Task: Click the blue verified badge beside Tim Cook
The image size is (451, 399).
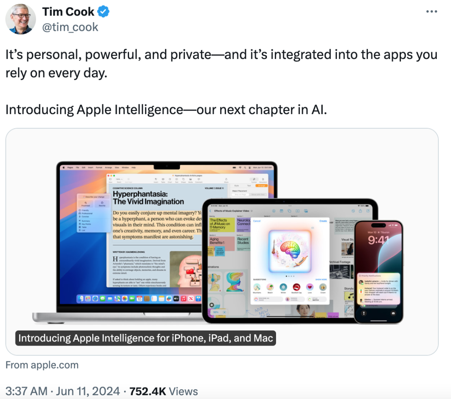Action: pyautogui.click(x=104, y=12)
